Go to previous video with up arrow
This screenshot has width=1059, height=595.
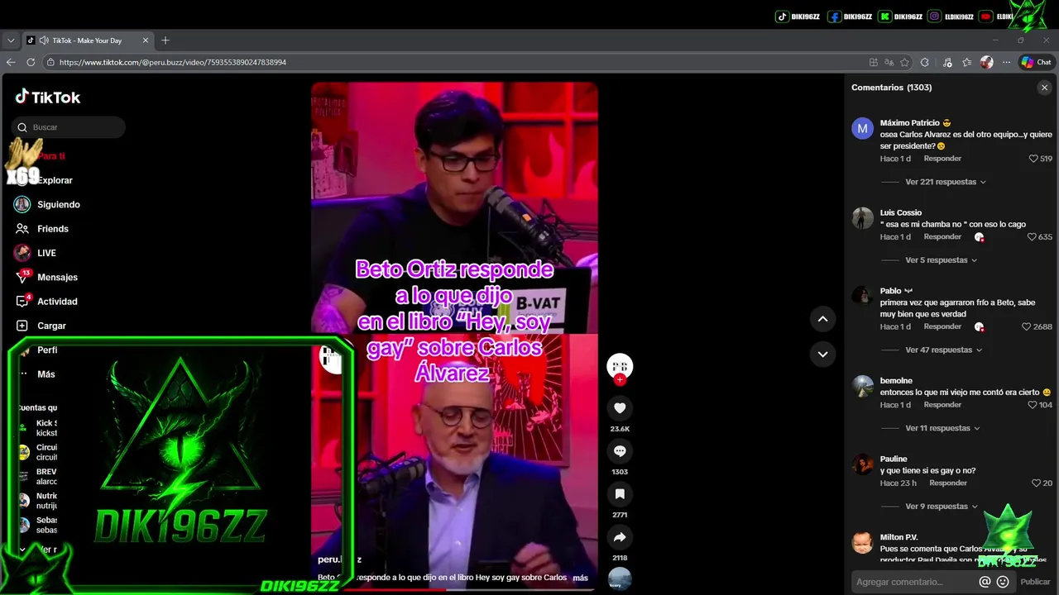pos(822,319)
